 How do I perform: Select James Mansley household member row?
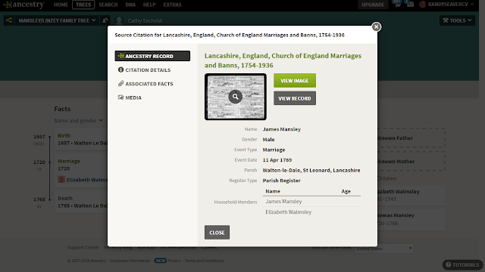[x=311, y=202]
